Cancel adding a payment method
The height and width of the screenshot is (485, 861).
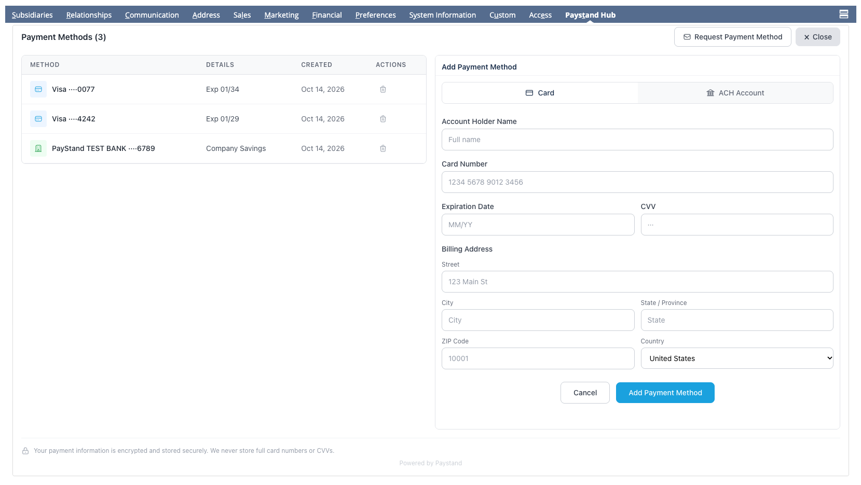(x=585, y=393)
